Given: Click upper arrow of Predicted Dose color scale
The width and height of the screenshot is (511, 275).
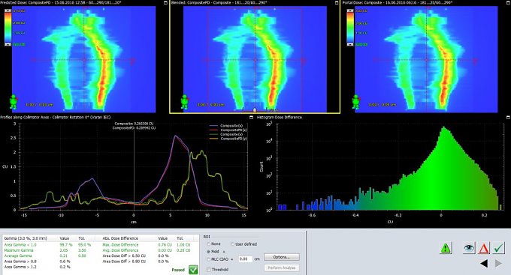Looking at the screenshot, I should (8, 10).
